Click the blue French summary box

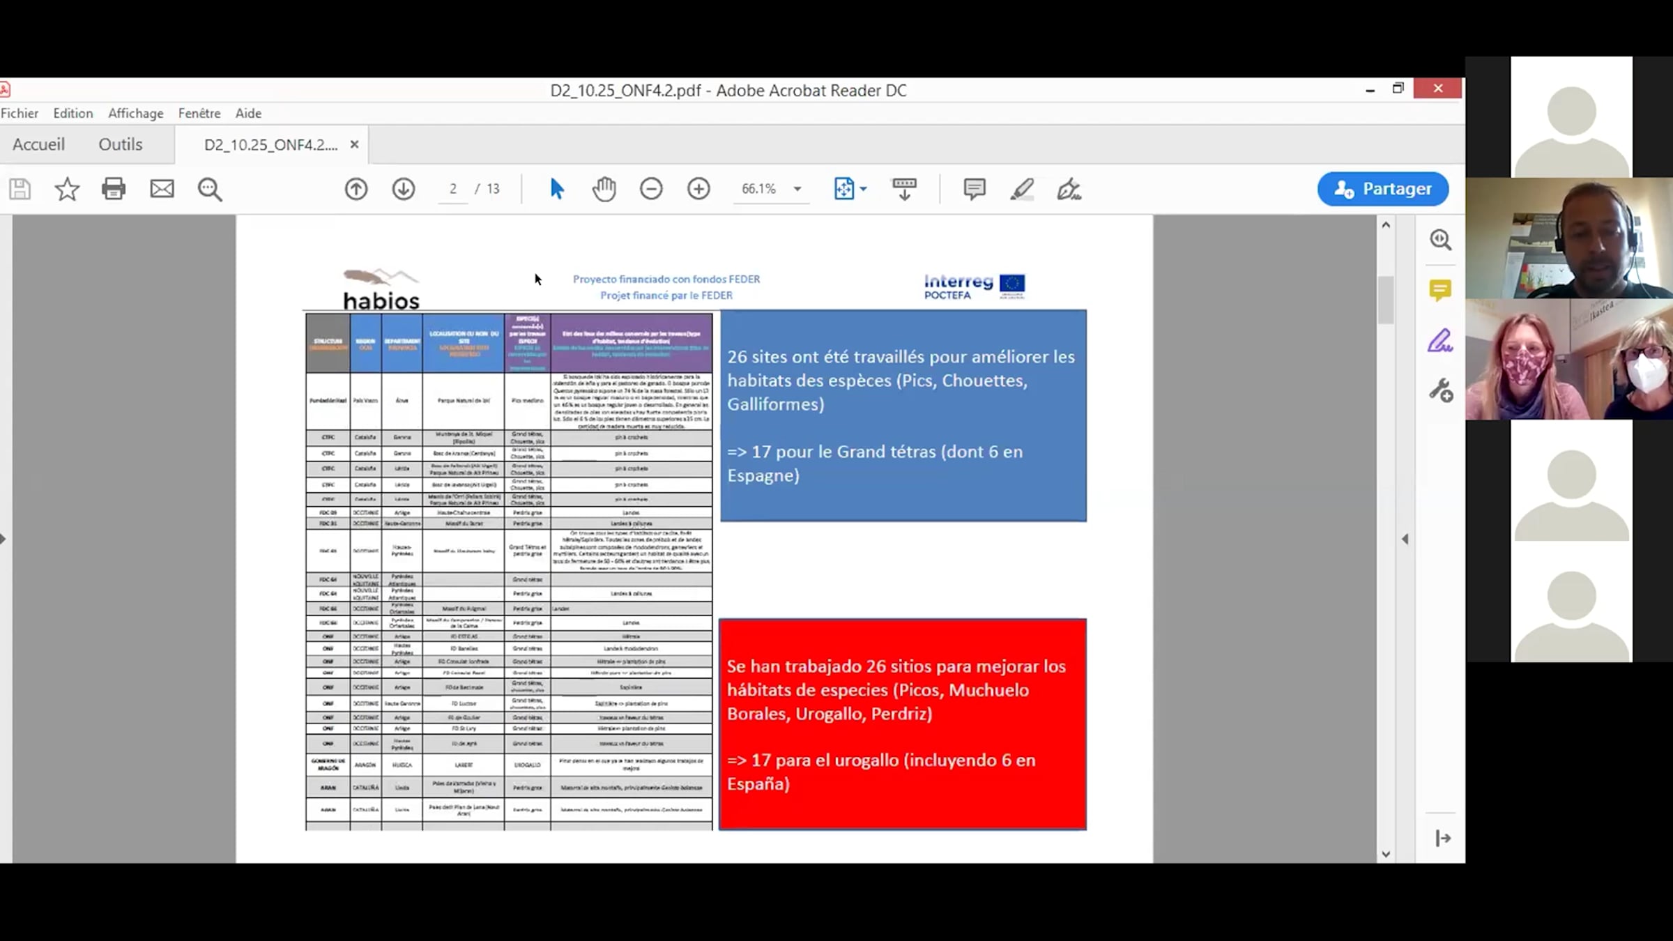tap(903, 415)
